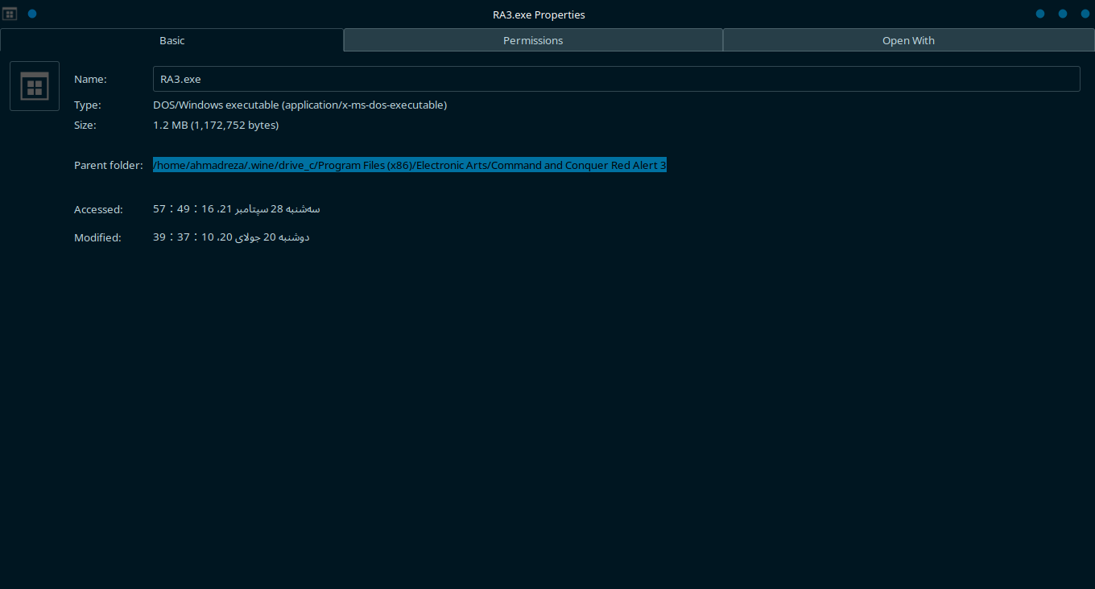Switch to the Basic tab
Screen dimensions: 1095x589
pyautogui.click(x=172, y=40)
